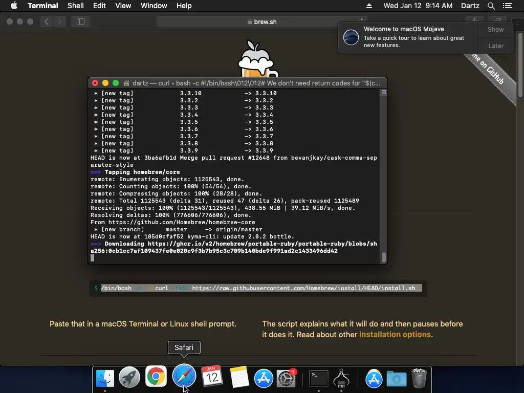Screen dimensions: 524x393
Task: Open the Window menu
Action: [154, 6]
